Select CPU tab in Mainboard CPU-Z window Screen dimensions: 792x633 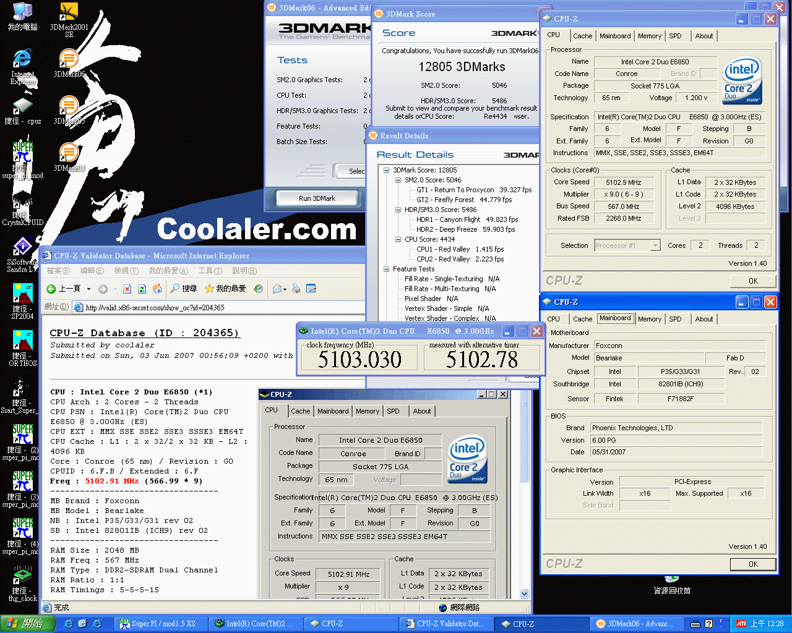pyautogui.click(x=553, y=319)
